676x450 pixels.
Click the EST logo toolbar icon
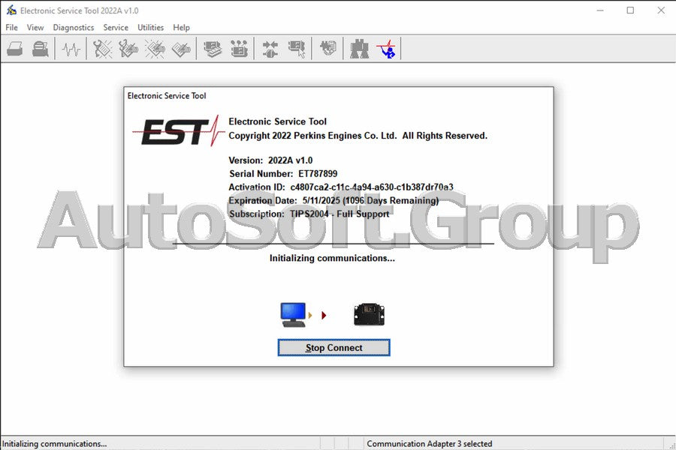[386, 49]
